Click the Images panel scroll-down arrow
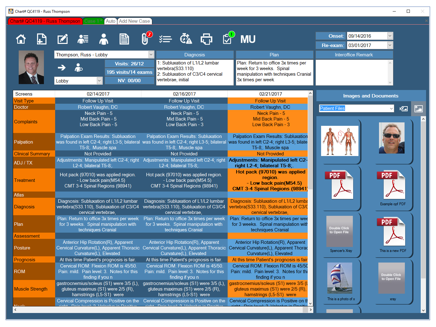Viewport: 436px width, 327px height. coord(423,310)
